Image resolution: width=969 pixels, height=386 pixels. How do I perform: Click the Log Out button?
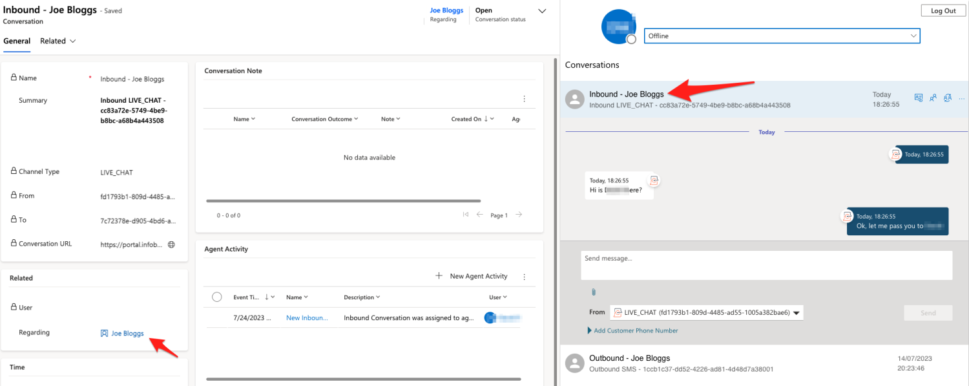(943, 11)
